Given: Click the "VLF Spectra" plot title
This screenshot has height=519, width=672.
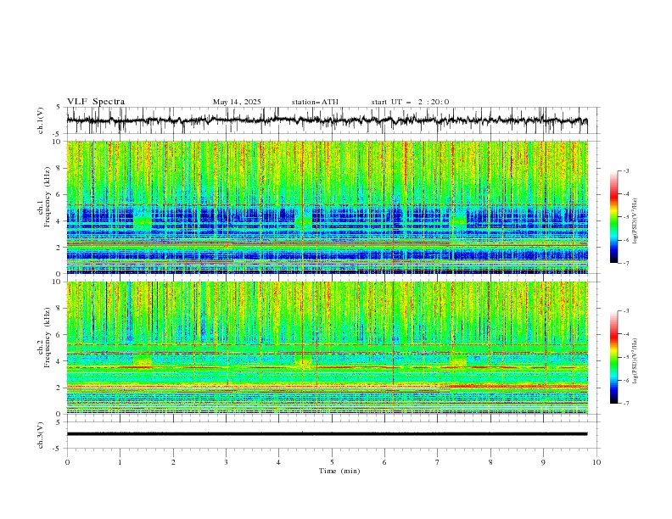Looking at the screenshot, I should pos(96,102).
